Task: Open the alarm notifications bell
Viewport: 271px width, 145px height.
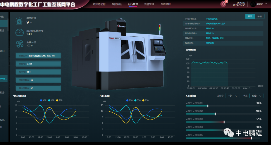Action: (223, 4)
